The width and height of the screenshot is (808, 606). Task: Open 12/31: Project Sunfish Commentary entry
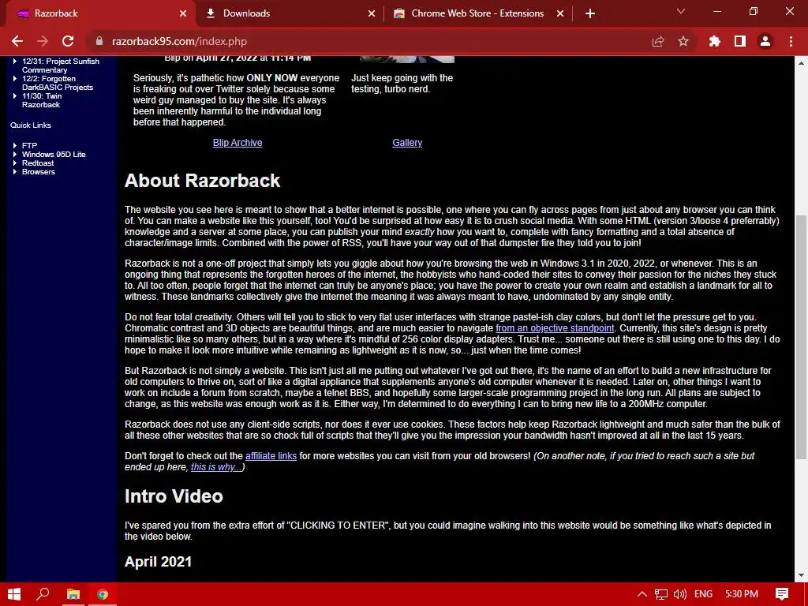pos(60,65)
